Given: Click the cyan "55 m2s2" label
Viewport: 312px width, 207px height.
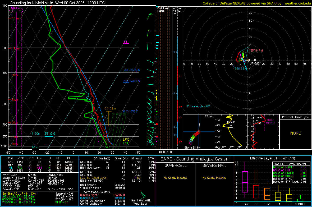Looking at the screenshot, I should [50, 134].
